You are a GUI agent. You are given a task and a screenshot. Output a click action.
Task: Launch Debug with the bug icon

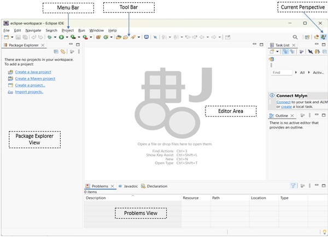(50, 37)
